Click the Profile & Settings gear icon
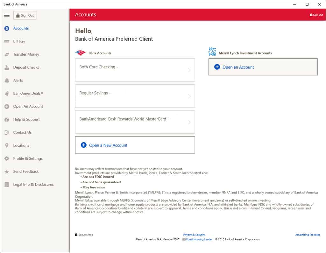The width and height of the screenshot is (326, 253). click(x=7, y=158)
